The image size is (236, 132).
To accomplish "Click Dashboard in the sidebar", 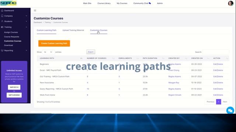I will (x=9, y=11).
